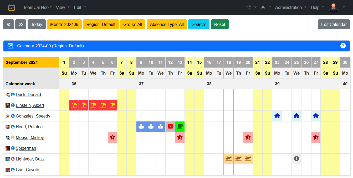Open the Group: All selector

pyautogui.click(x=132, y=24)
